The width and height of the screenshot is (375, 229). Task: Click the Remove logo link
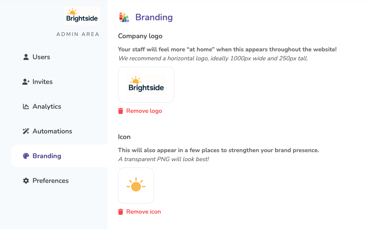click(144, 111)
